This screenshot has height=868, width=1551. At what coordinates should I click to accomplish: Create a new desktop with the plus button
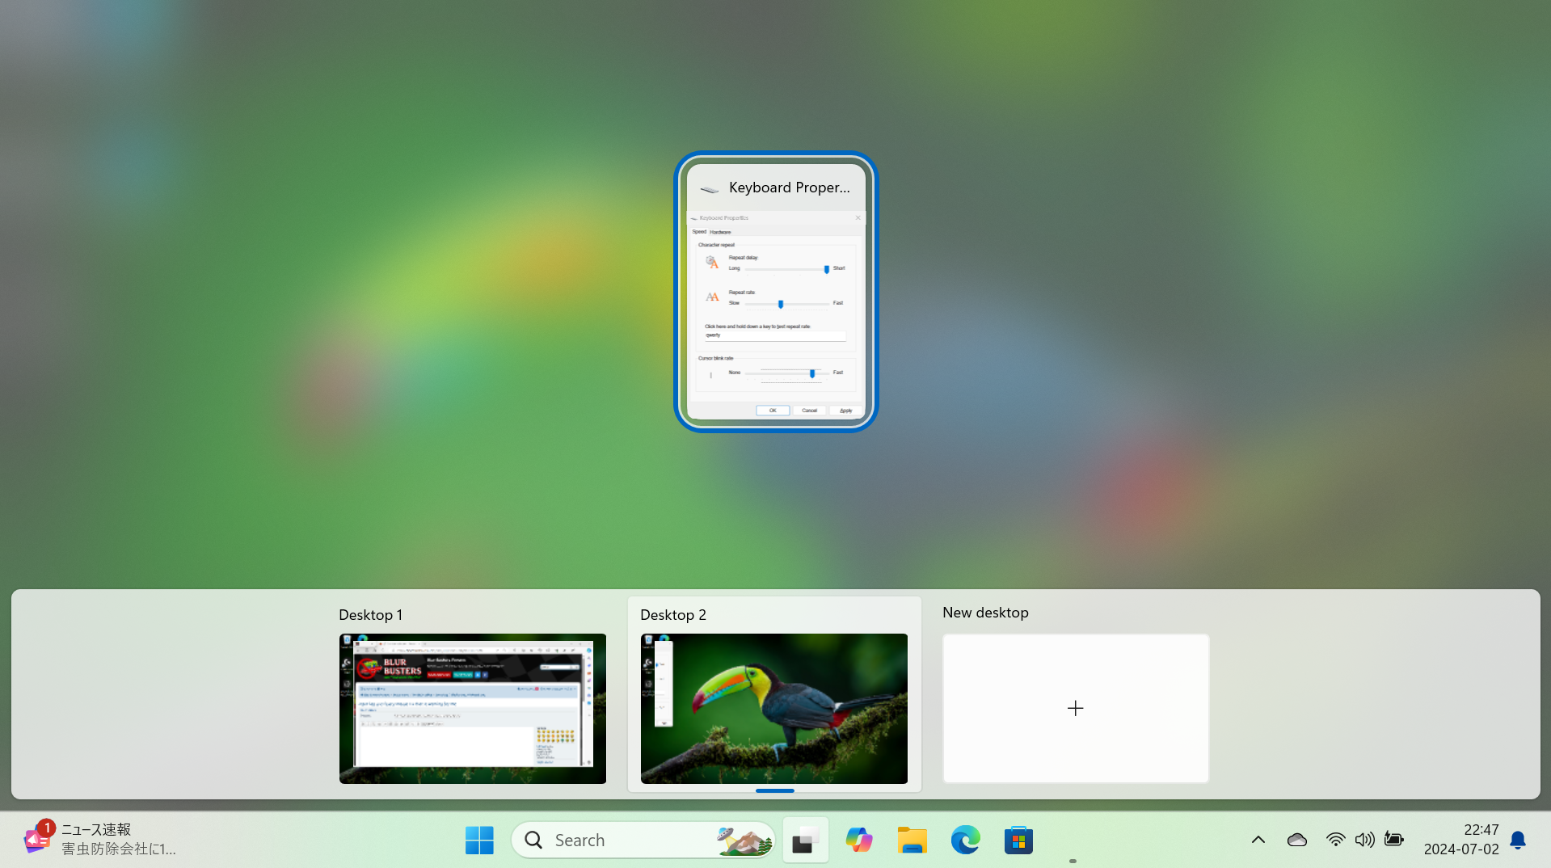click(x=1074, y=708)
